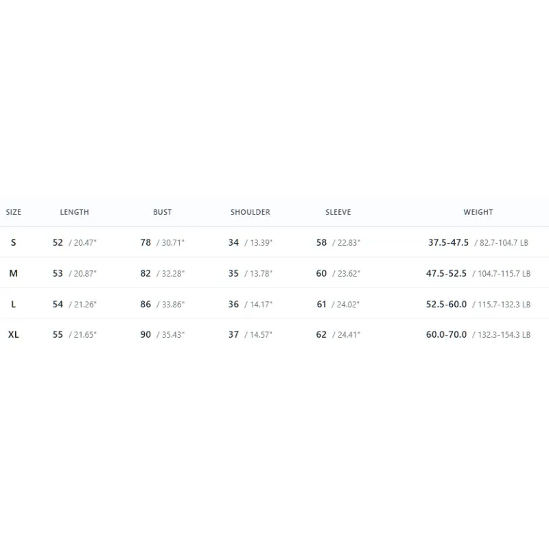This screenshot has height=549, width=549.
Task: Click the 104.7-115.7 LB weight text
Action: (504, 273)
